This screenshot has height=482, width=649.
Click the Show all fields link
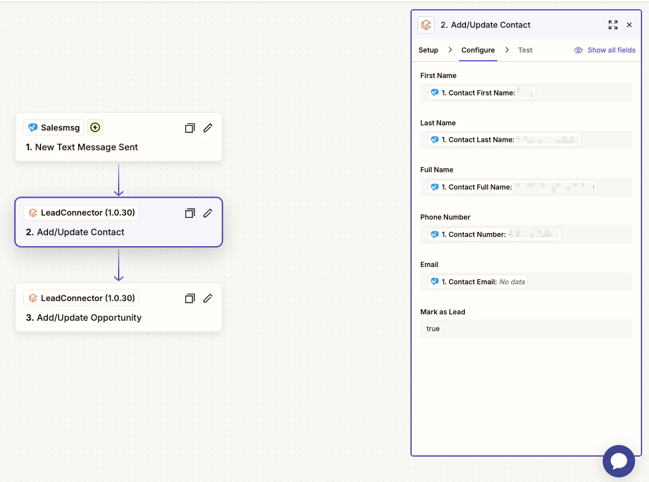611,50
